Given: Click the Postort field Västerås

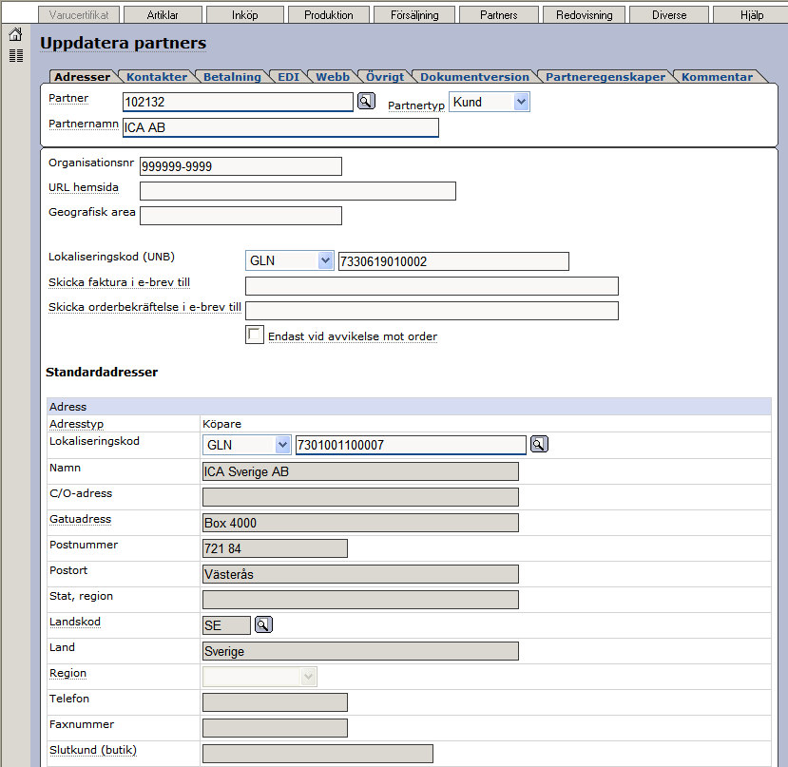Looking at the screenshot, I should coord(360,574).
